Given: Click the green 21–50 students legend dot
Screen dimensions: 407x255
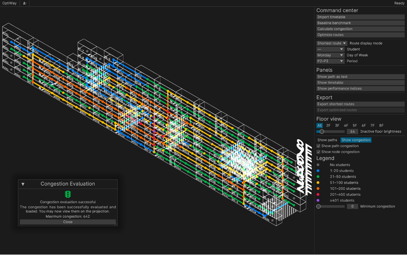Looking at the screenshot, I should [318, 177].
